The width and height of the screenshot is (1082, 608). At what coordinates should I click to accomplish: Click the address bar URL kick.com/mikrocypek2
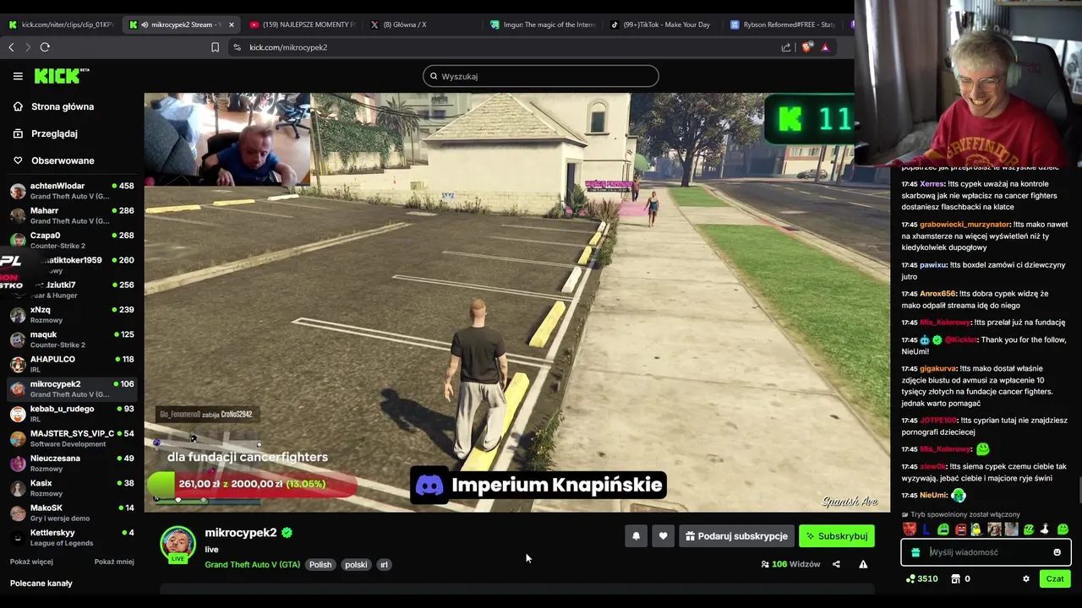[288, 47]
